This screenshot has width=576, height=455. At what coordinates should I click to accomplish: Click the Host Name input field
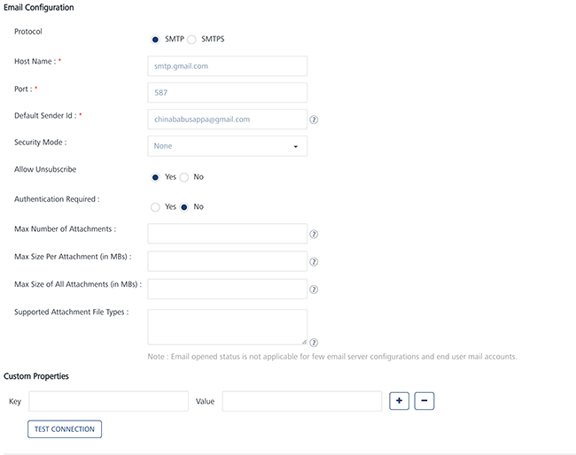point(227,66)
